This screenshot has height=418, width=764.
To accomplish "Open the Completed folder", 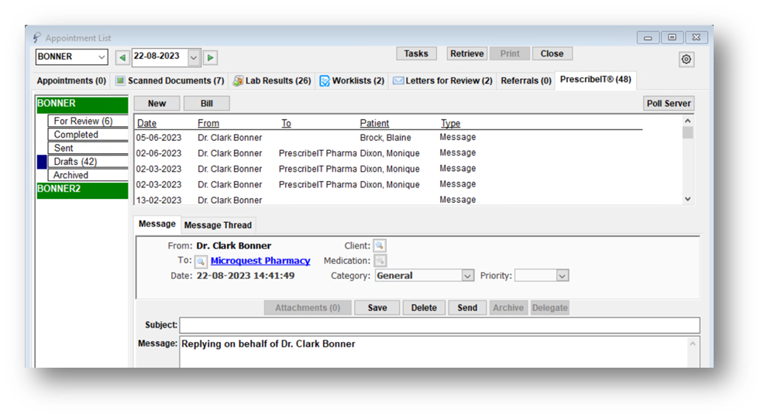I will (x=88, y=135).
